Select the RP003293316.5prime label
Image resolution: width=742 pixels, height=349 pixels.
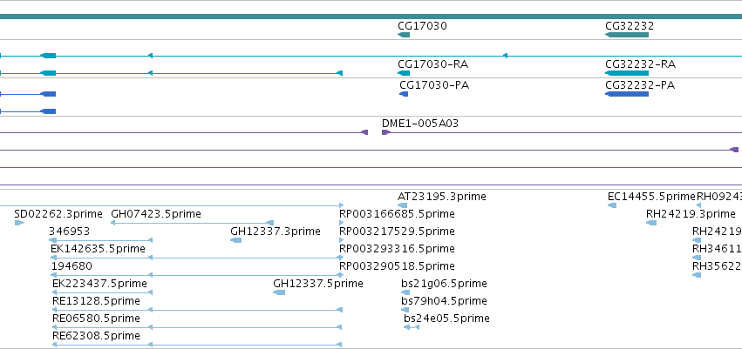point(397,249)
